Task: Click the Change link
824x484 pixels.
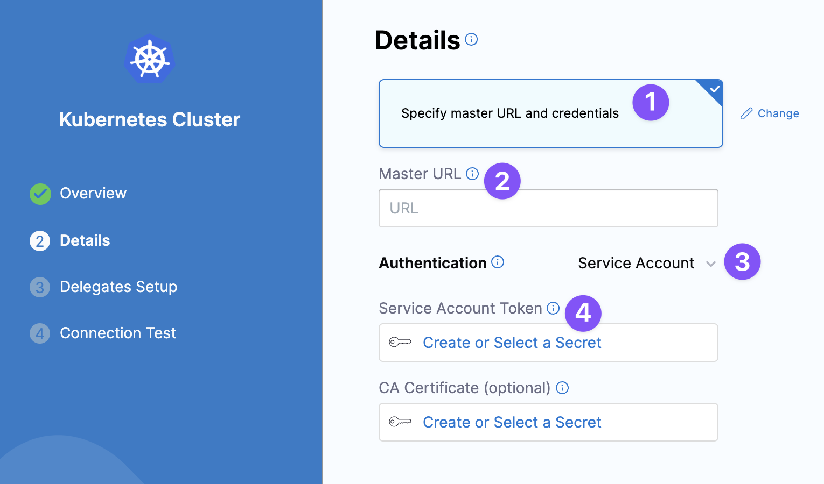Action: pos(778,113)
